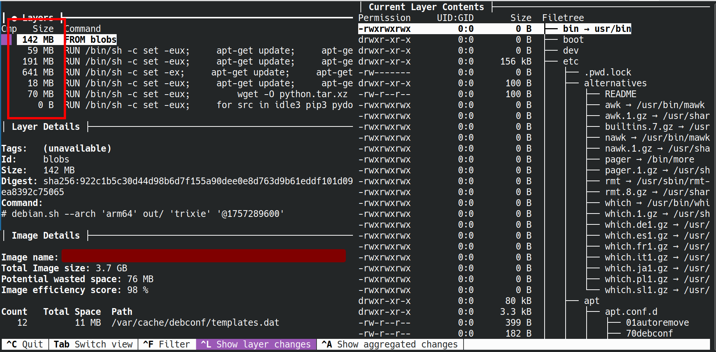Select the FROM blobs layer row
The height and width of the screenshot is (352, 716).
(91, 40)
